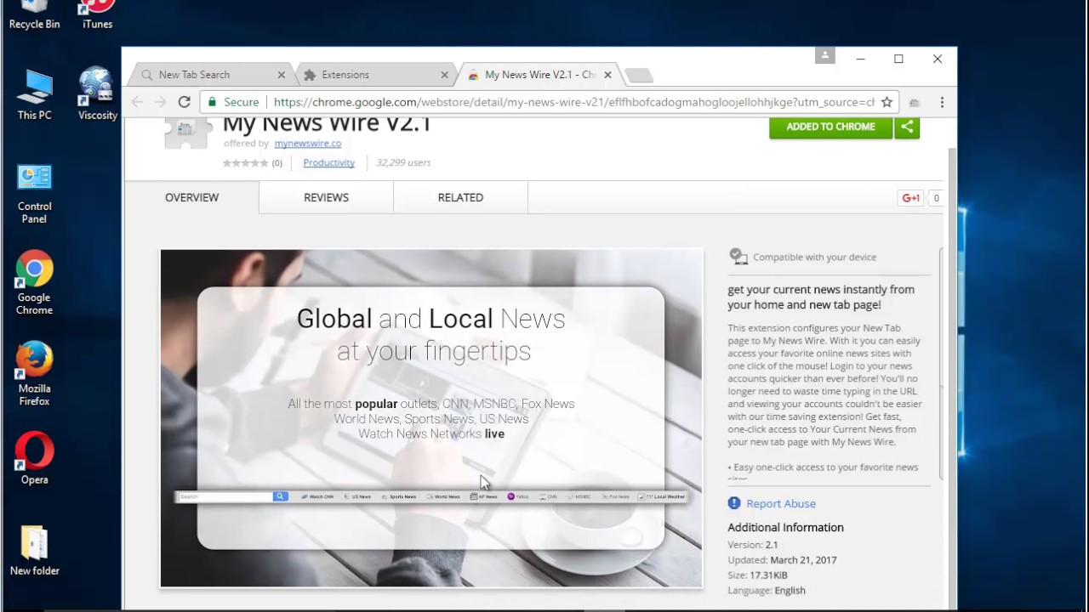Click the extension puzzle-piece logo
This screenshot has width=1089, height=612.
coord(188,133)
